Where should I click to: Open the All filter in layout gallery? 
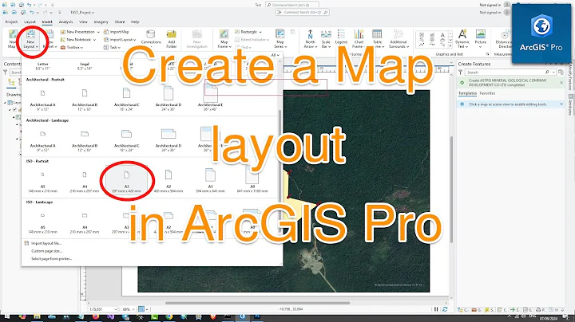coord(275,55)
